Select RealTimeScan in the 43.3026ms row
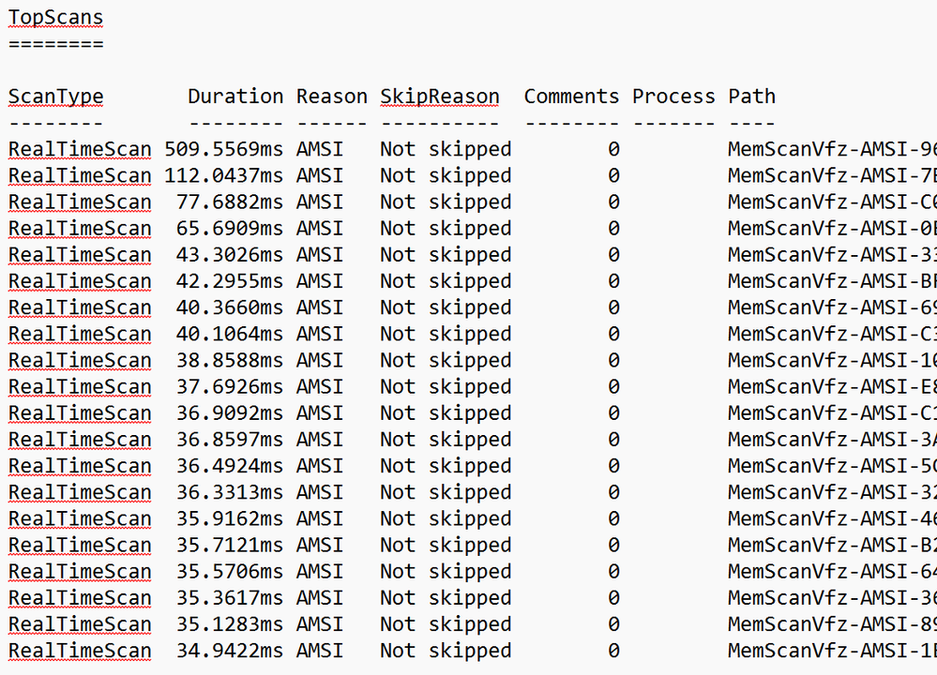Screen dimensions: 937x675 point(80,255)
